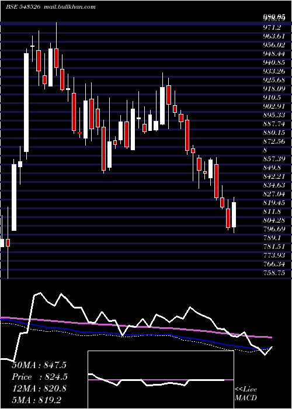
Task: Select the 971.2 price axis label
Action: pyautogui.click(x=273, y=27)
